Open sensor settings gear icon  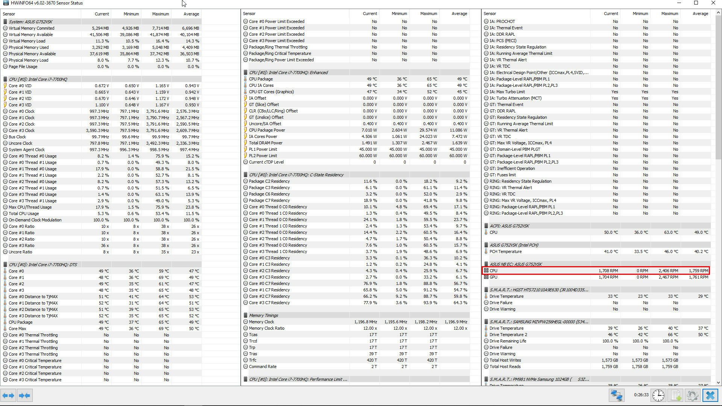click(x=692, y=395)
